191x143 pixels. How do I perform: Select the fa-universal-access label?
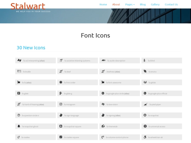157,126
